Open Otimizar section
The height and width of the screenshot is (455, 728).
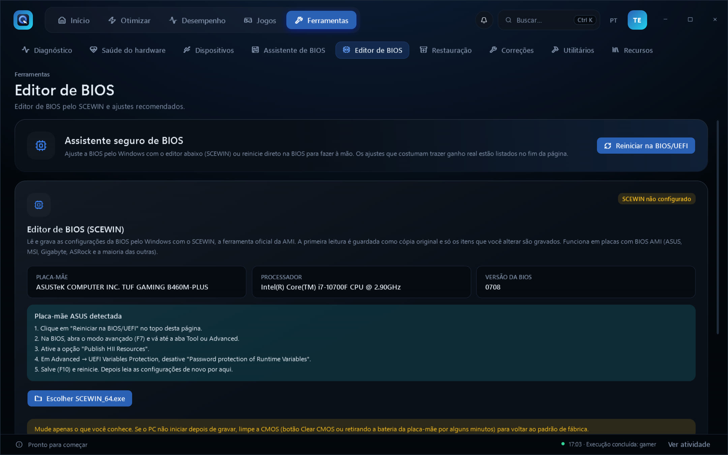pyautogui.click(x=129, y=20)
